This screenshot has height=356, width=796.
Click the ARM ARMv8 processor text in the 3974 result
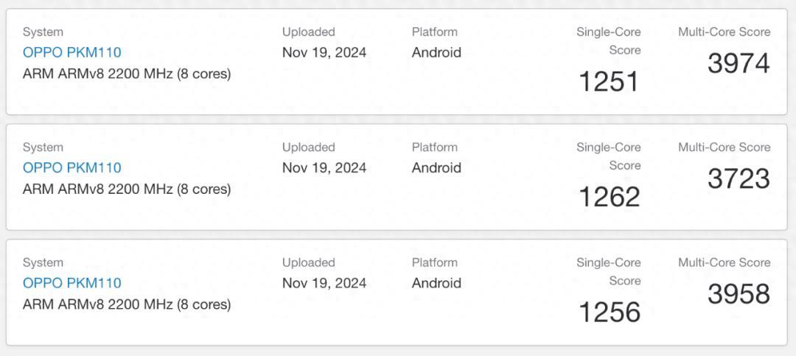126,74
